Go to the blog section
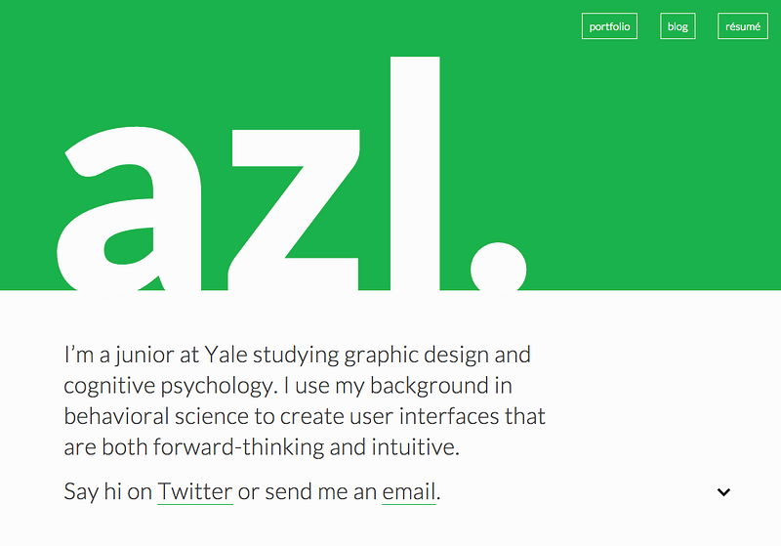The height and width of the screenshot is (546, 781). [x=678, y=26]
